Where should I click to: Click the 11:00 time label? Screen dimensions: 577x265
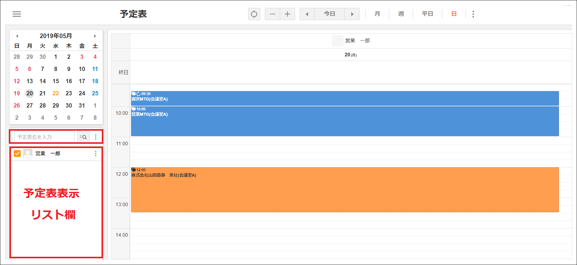(122, 143)
